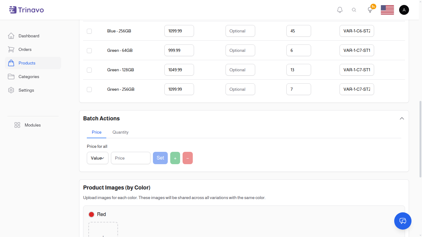Click the tips lightbulb icon with 9+ badge
422x237 pixels.
370,10
